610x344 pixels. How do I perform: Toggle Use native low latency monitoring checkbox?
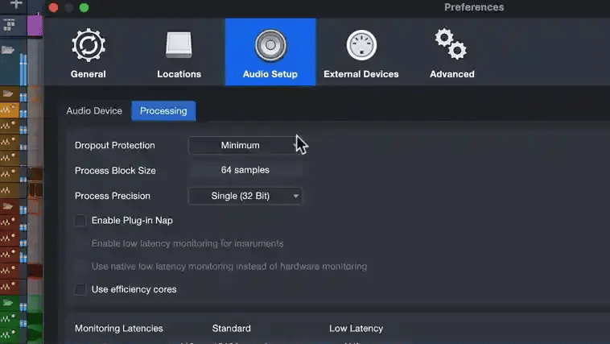[80, 267]
